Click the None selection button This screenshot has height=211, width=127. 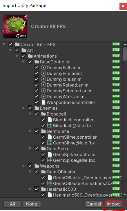click(x=32, y=204)
